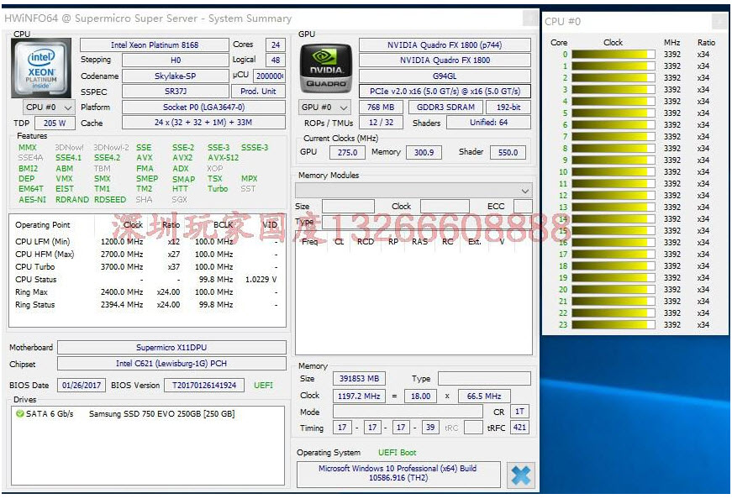Click the green UEFI label
732x499 pixels.
263,385
